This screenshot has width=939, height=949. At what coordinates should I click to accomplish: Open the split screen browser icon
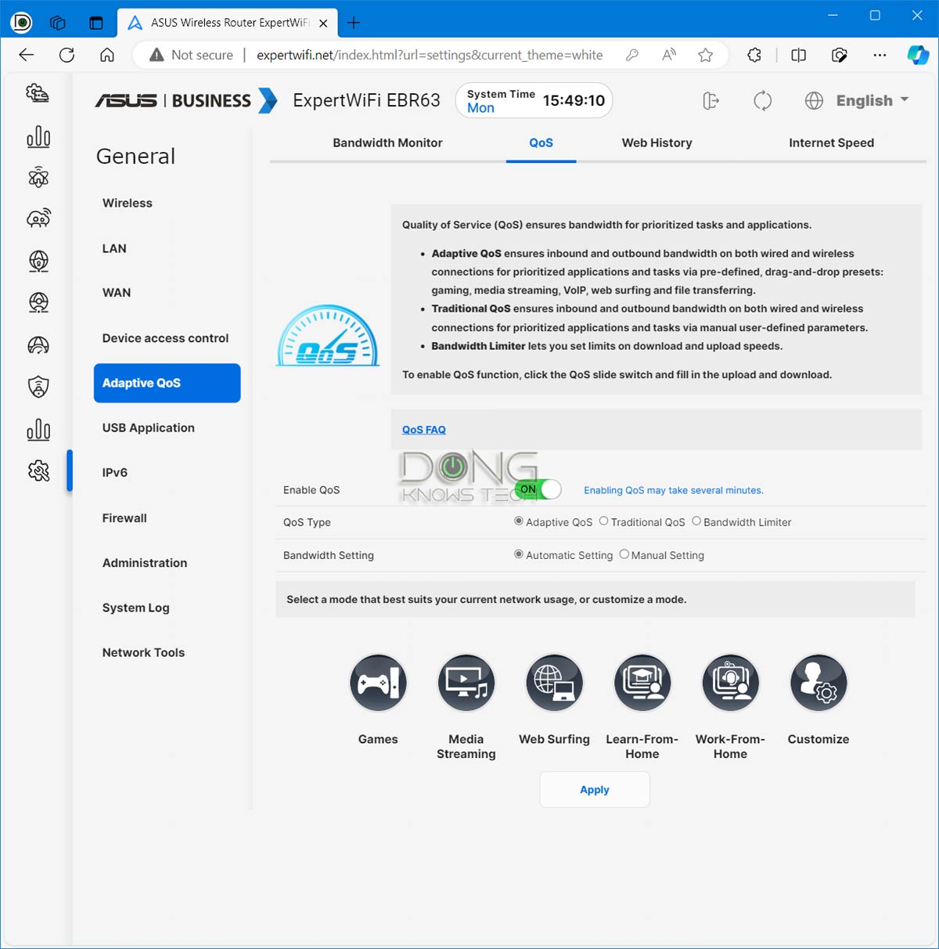798,55
